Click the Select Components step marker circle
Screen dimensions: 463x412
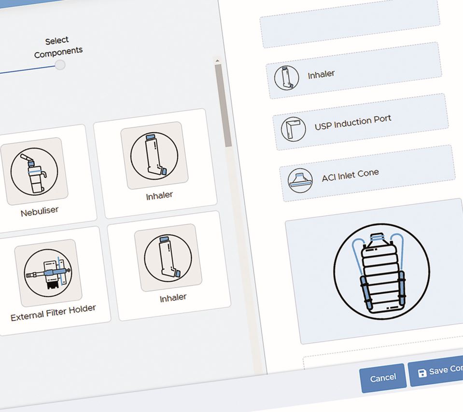click(60, 65)
